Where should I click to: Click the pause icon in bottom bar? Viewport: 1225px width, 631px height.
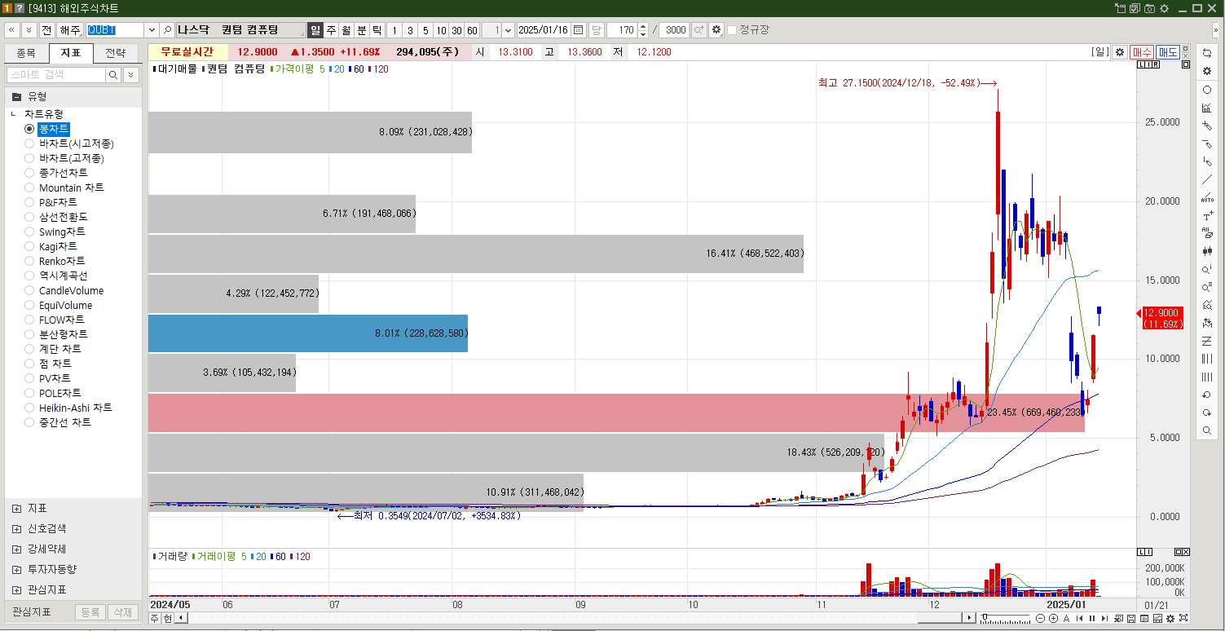tap(1092, 618)
